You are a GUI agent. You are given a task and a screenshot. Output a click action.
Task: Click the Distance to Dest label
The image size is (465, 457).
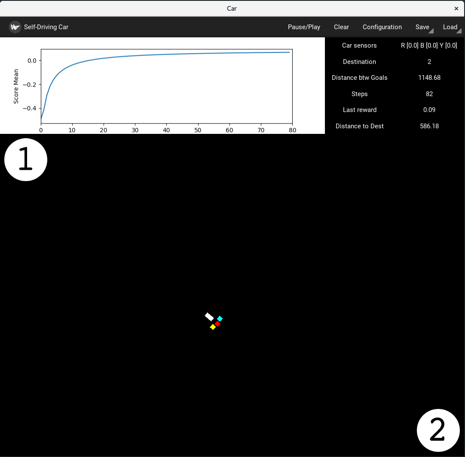359,126
